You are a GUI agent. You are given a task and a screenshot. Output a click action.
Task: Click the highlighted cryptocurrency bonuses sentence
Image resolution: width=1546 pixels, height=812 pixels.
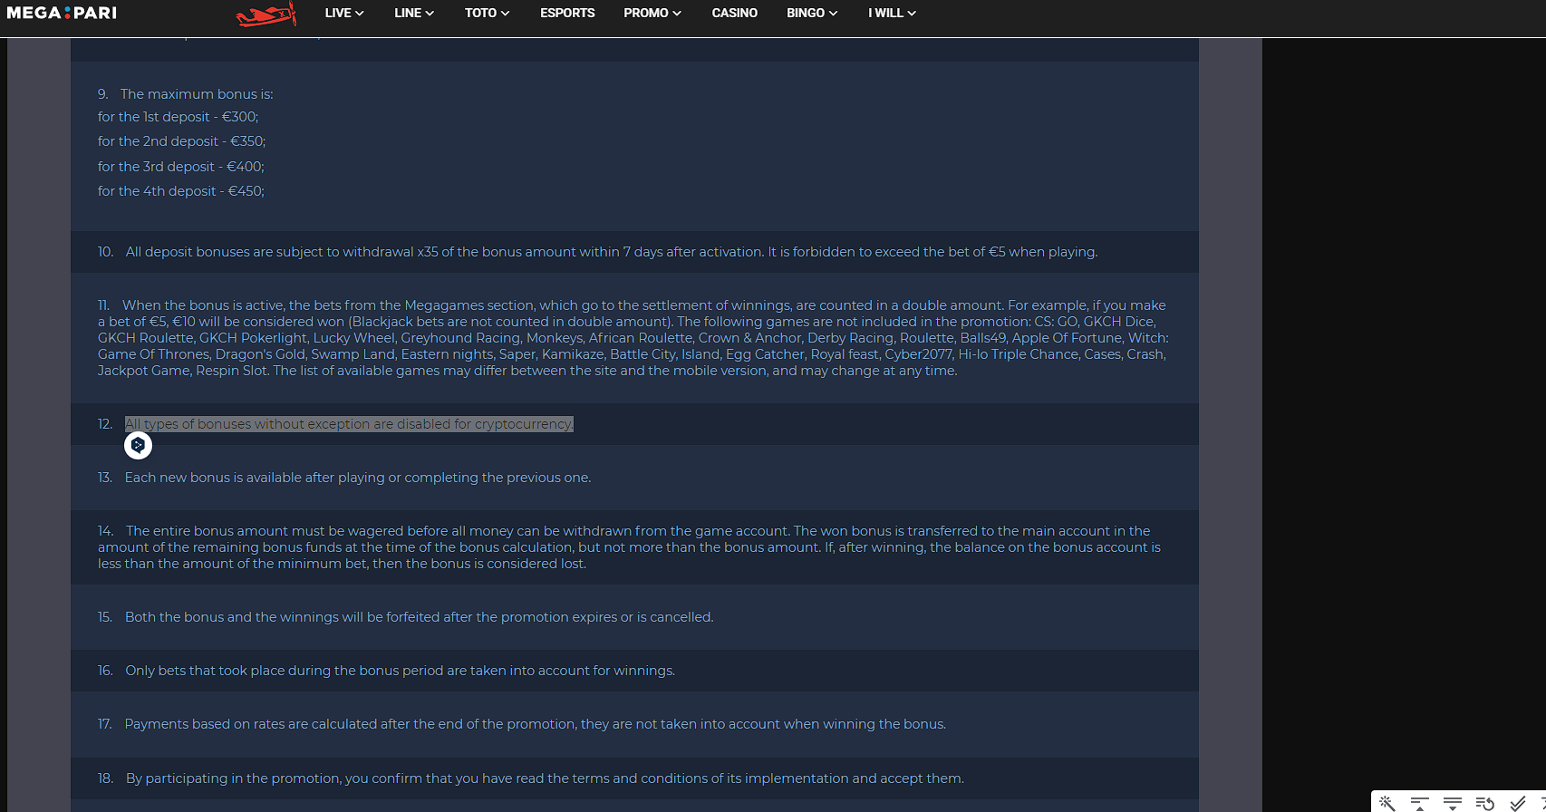click(349, 424)
